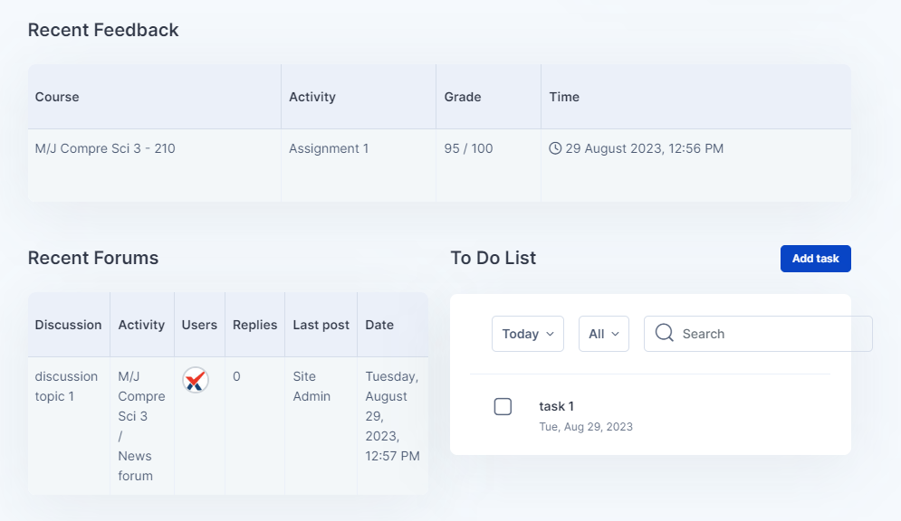This screenshot has height=521, width=901.
Task: Click the Replies column header
Action: [x=254, y=325]
